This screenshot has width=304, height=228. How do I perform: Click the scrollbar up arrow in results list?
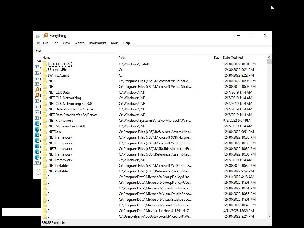click(x=269, y=57)
